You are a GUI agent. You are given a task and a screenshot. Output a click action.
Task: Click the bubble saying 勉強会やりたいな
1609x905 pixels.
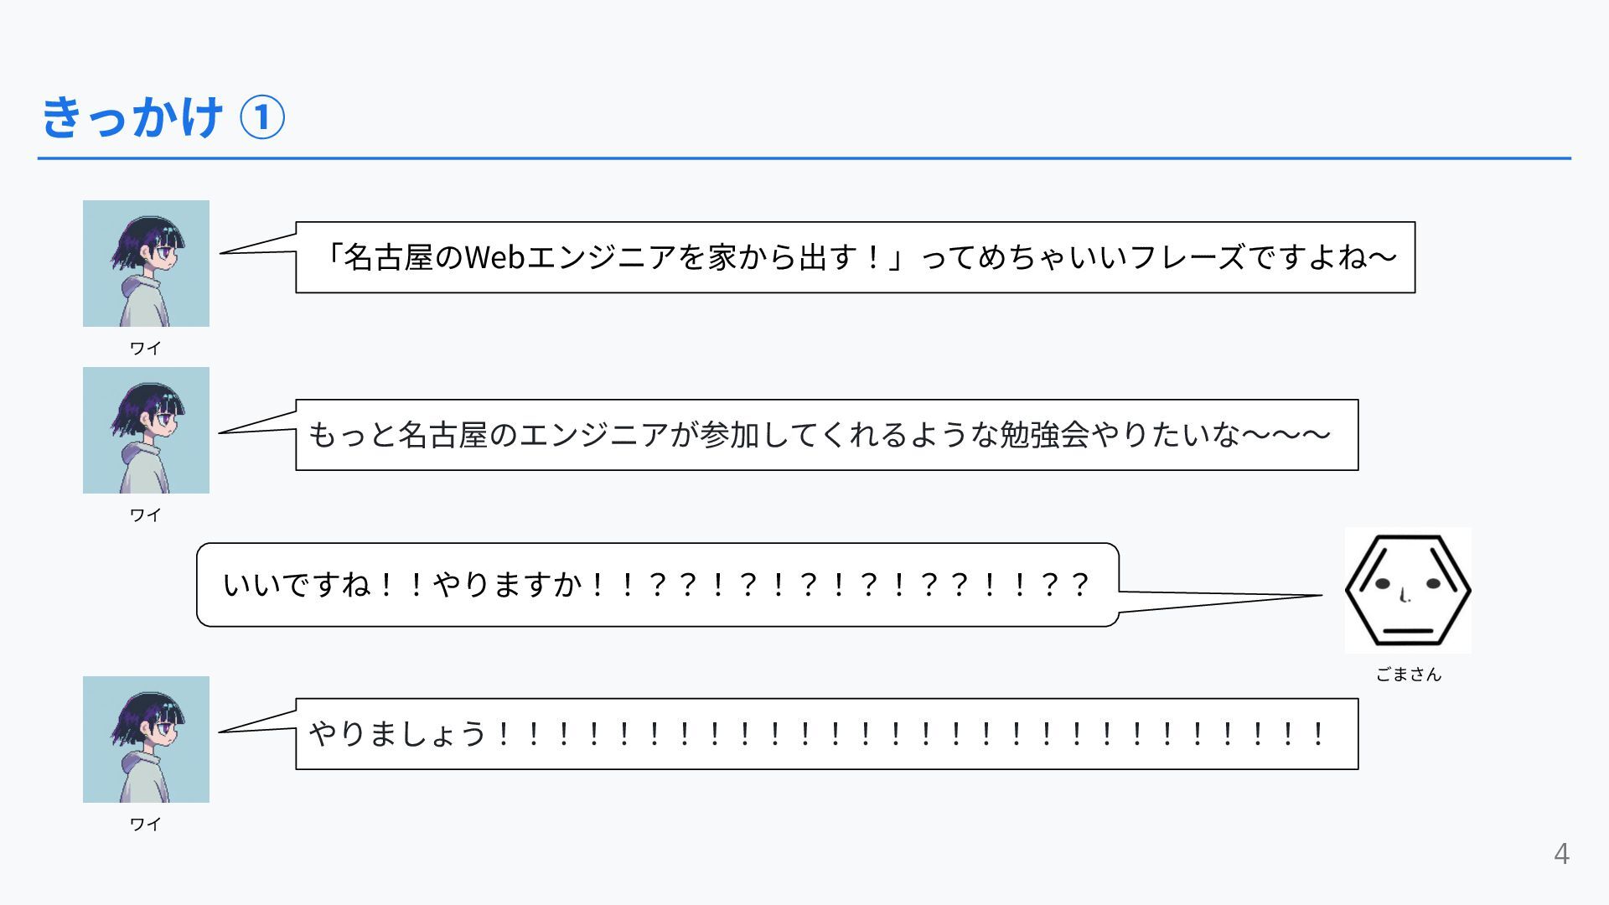(826, 435)
